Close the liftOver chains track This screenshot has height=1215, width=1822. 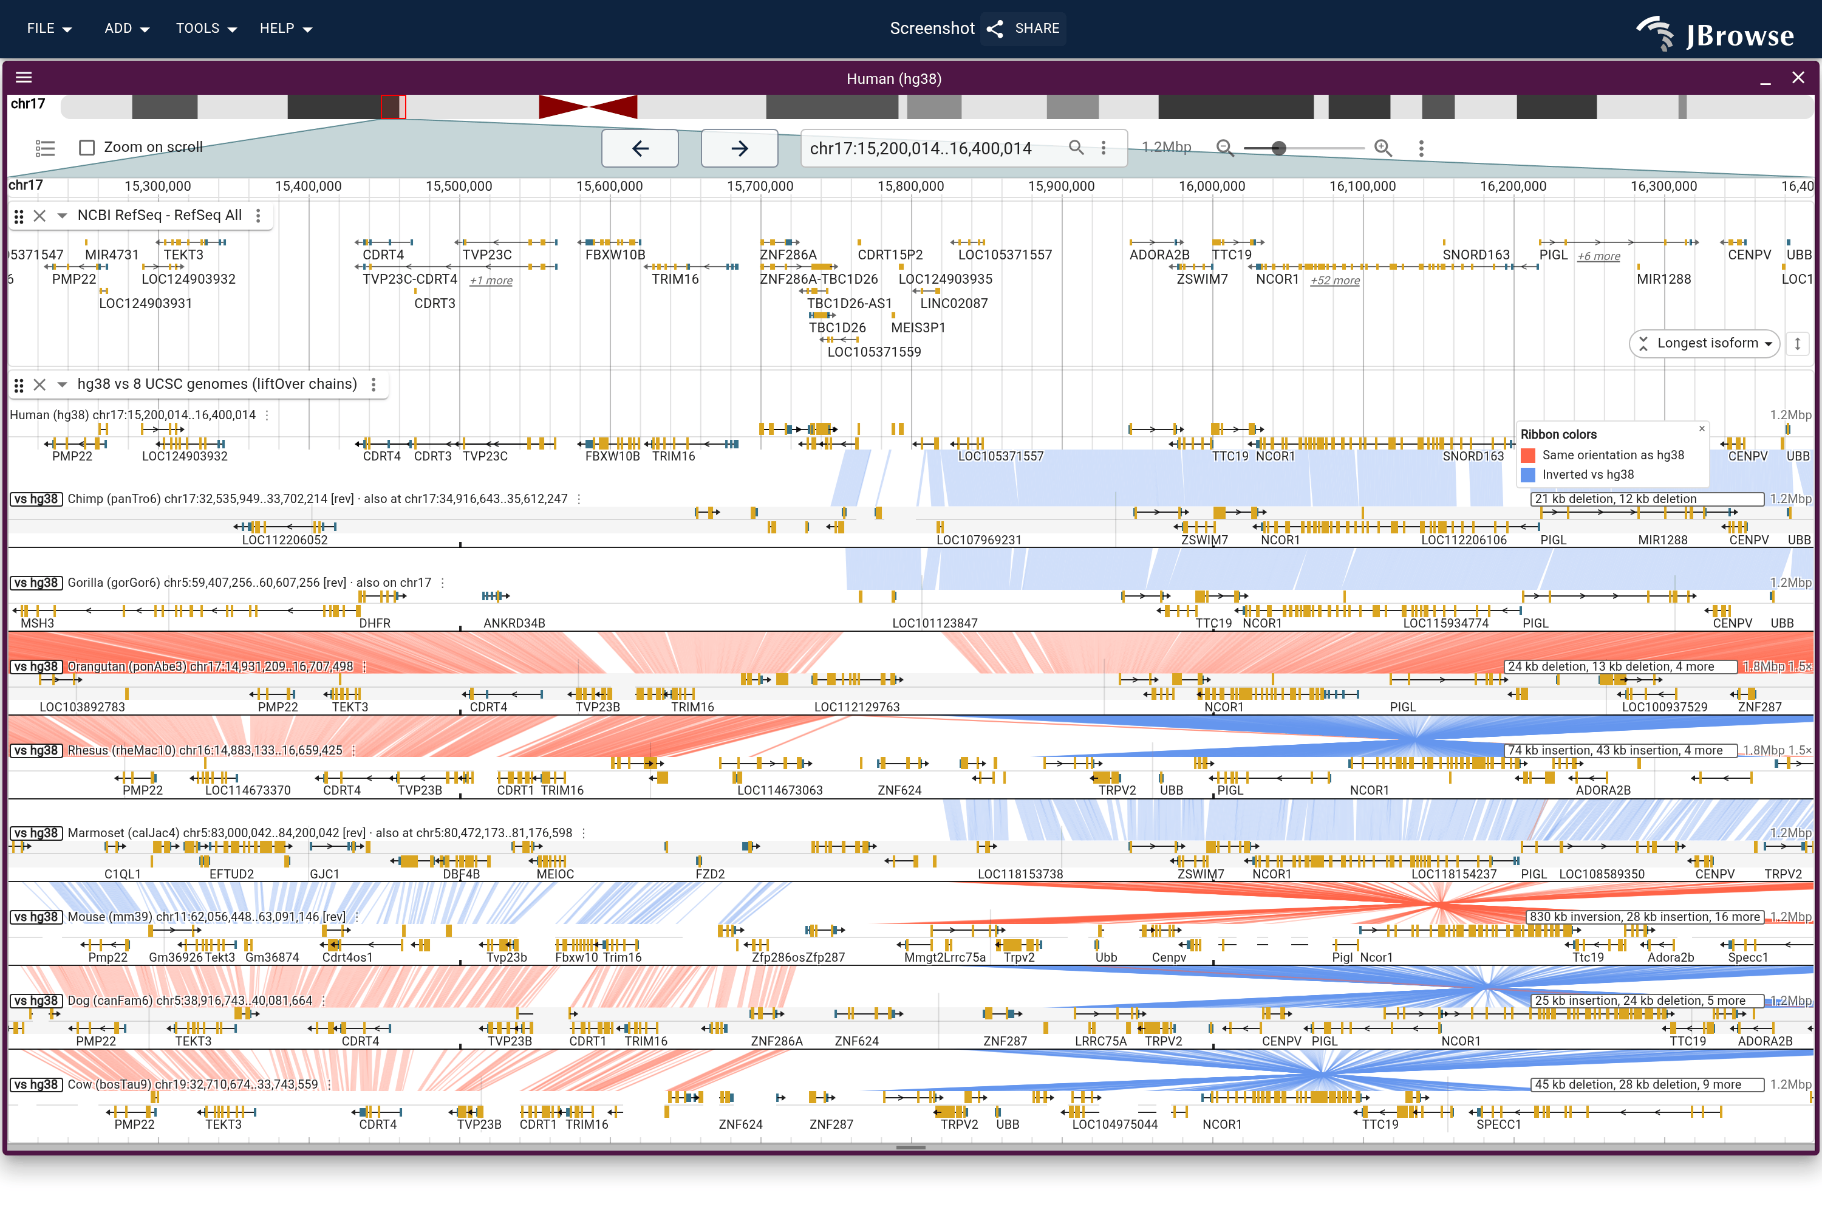click(39, 385)
